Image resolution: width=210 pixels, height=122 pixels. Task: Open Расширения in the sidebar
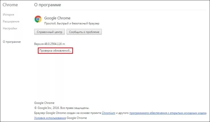click(11, 21)
